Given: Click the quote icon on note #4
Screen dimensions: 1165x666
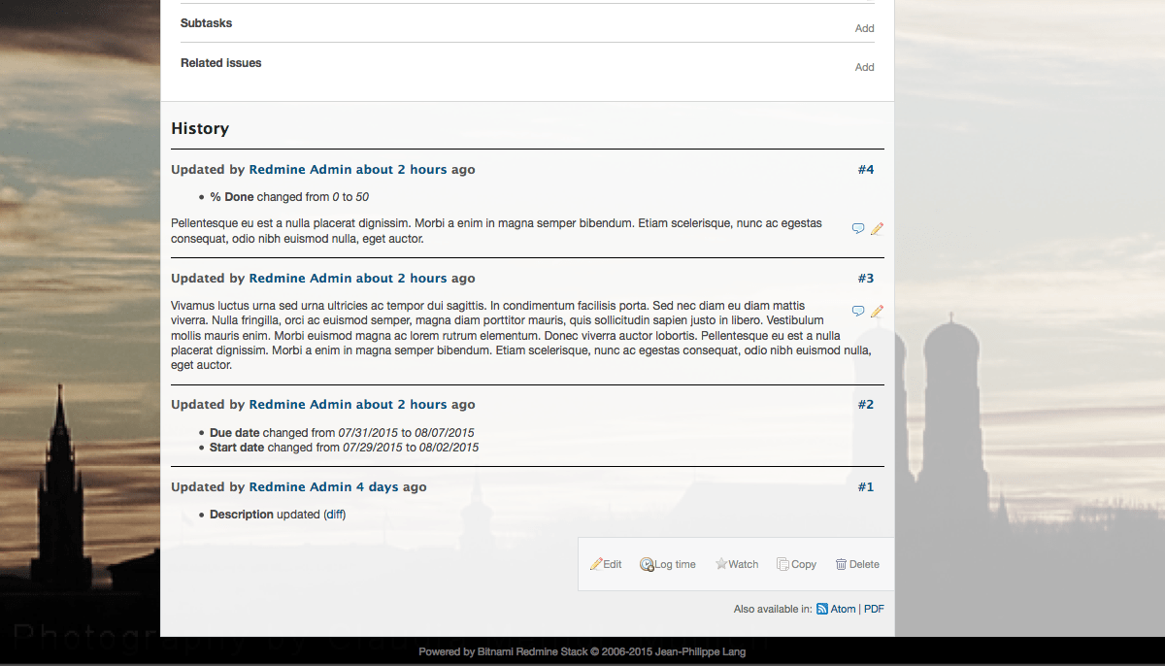Looking at the screenshot, I should tap(858, 229).
